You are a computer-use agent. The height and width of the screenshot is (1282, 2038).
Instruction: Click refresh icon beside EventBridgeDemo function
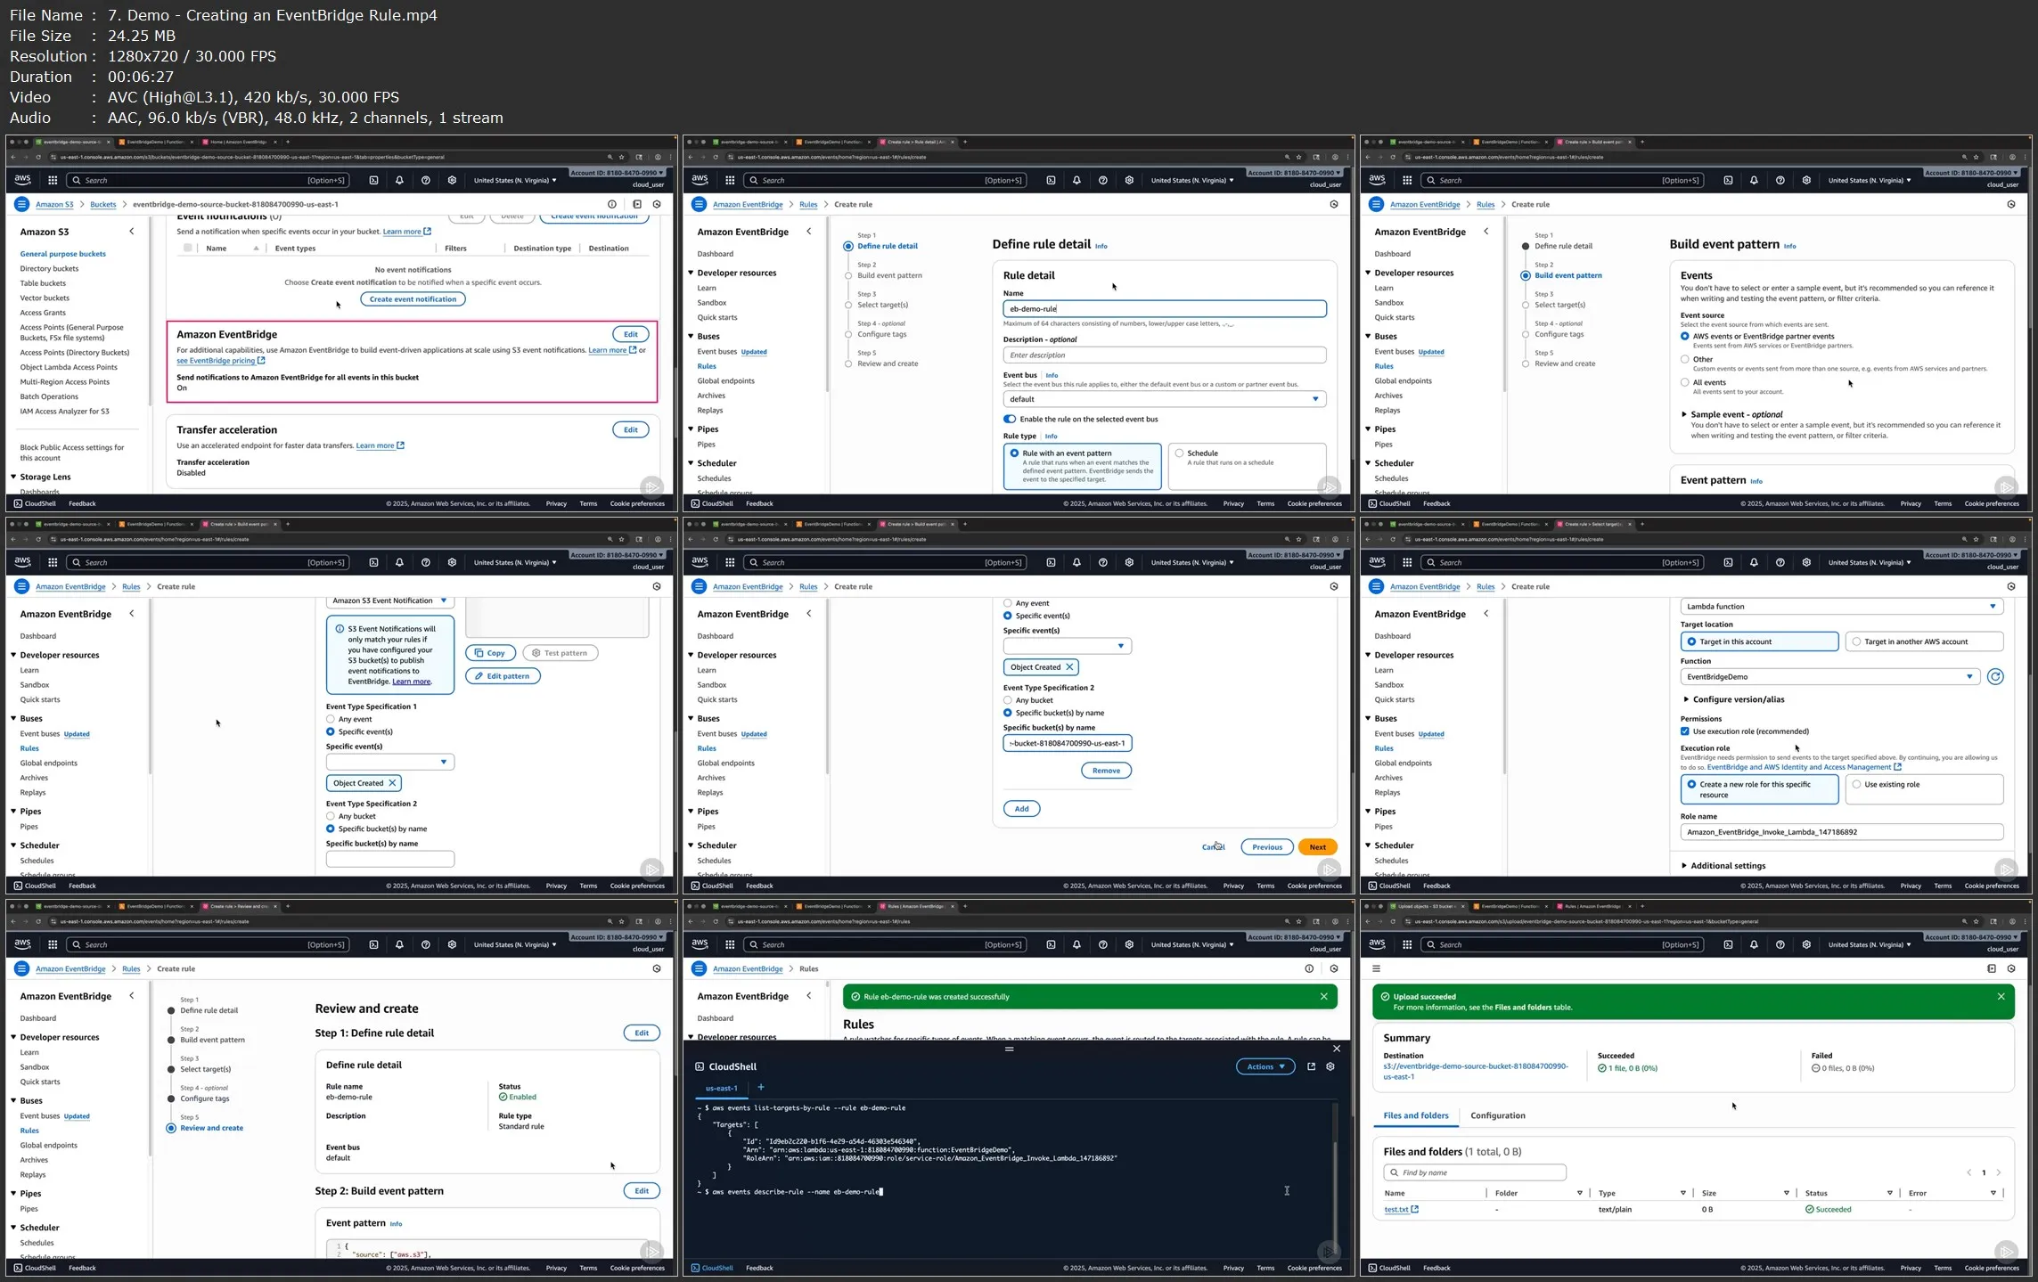point(1995,677)
